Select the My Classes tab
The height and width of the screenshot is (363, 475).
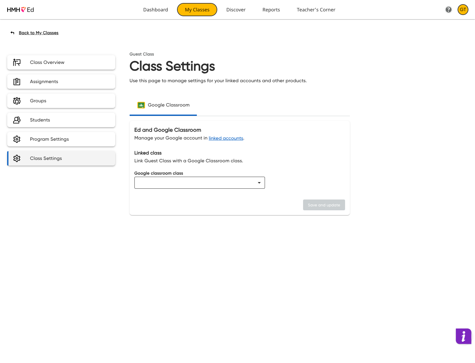[197, 10]
